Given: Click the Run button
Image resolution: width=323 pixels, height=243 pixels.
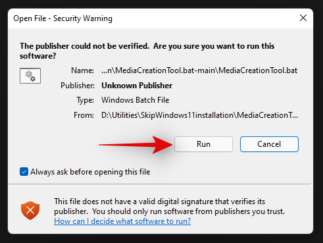Looking at the screenshot, I should (203, 144).
